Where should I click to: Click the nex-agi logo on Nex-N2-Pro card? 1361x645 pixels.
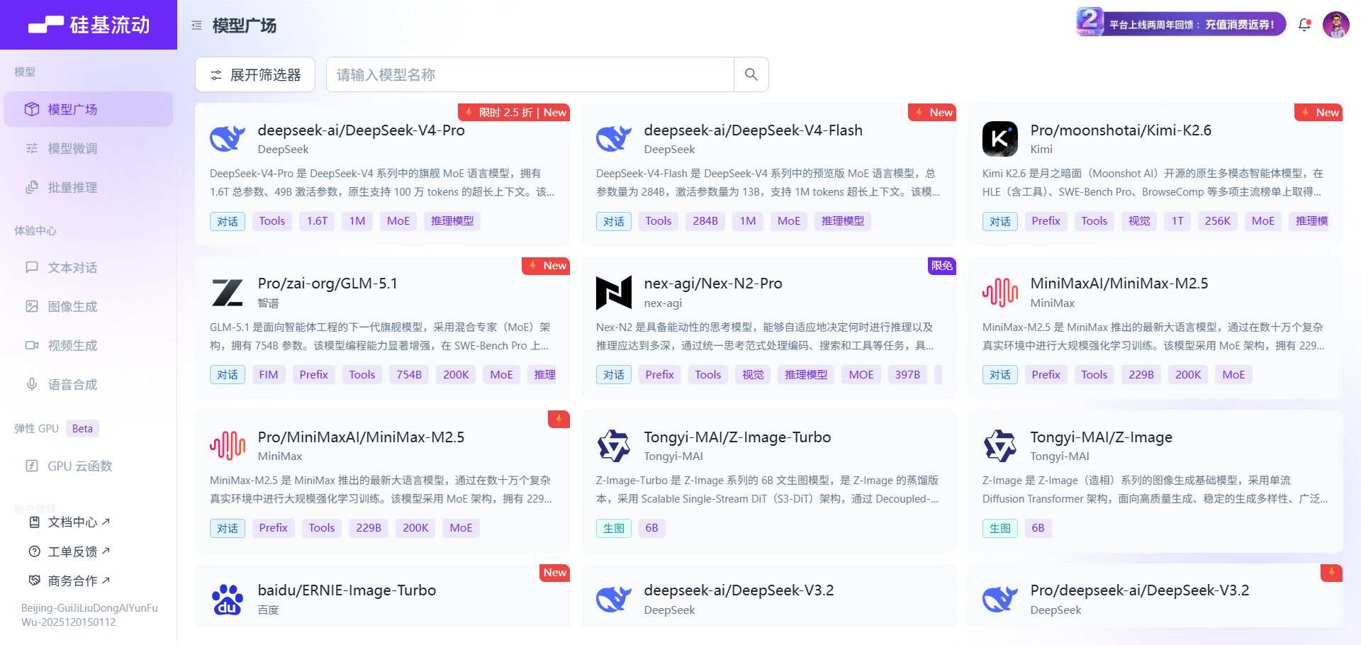[614, 293]
